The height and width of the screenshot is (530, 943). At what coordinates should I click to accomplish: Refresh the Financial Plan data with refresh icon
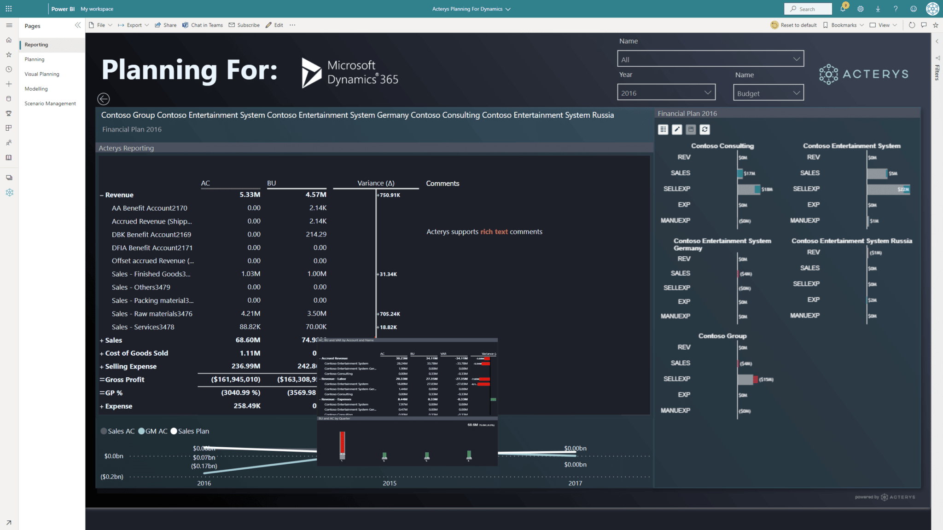[x=704, y=129]
